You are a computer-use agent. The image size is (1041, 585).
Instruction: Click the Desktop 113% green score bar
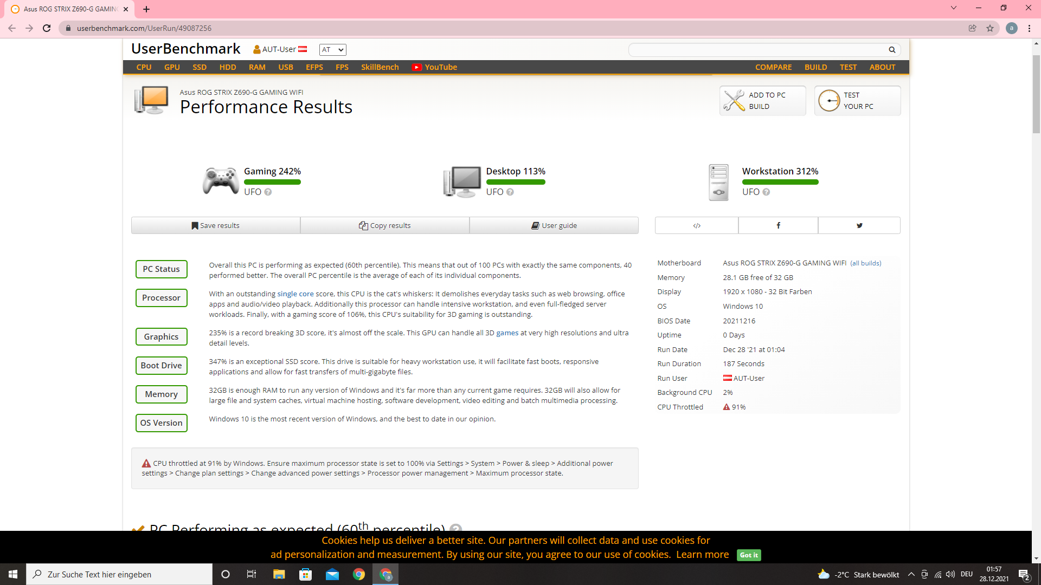coord(515,183)
